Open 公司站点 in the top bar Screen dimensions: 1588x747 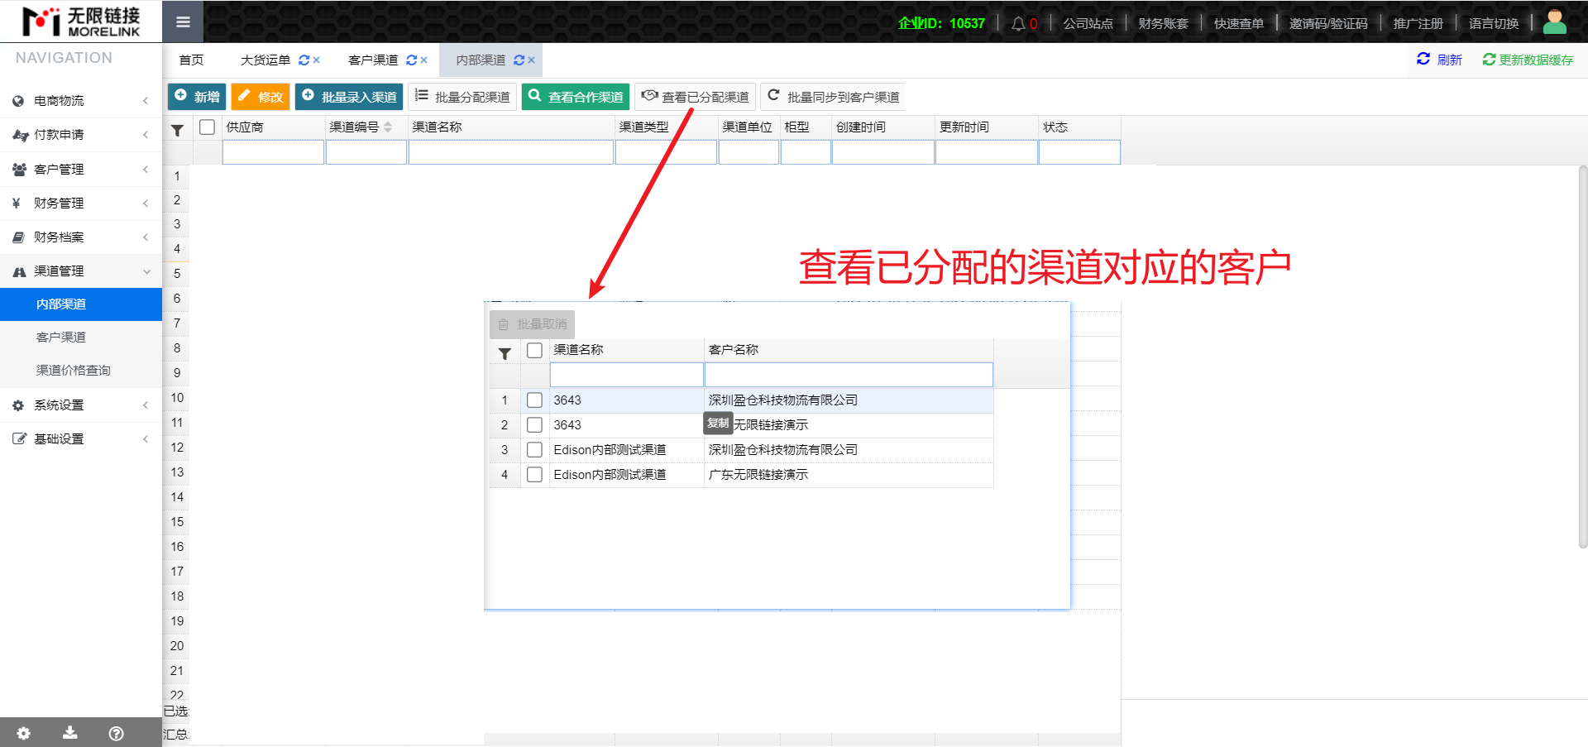tap(1088, 23)
